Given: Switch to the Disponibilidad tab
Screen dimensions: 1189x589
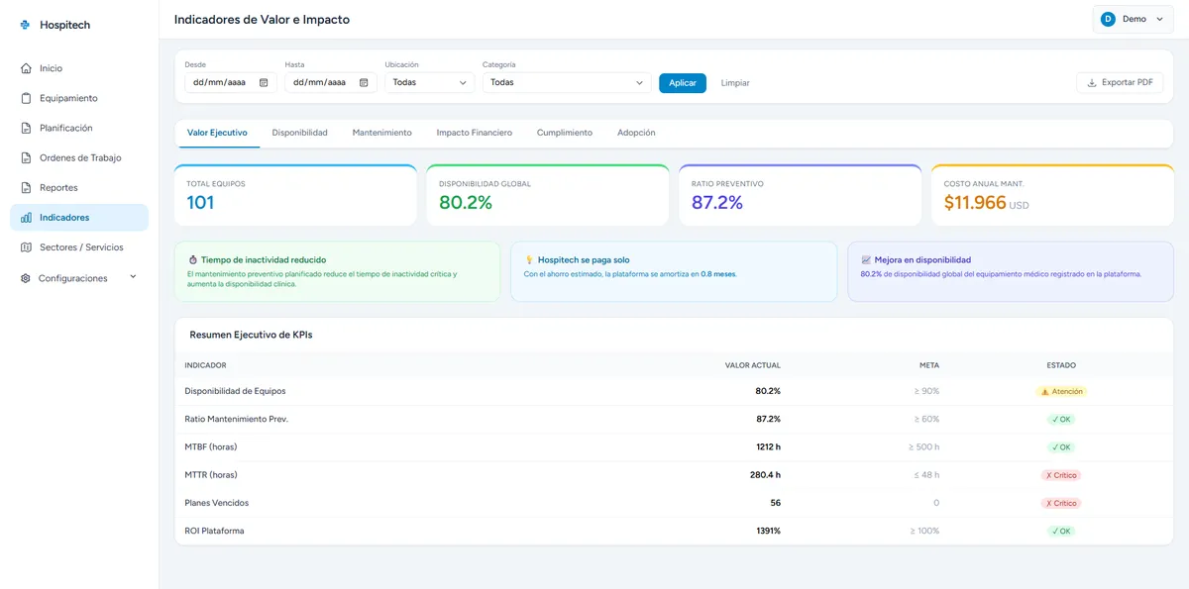Looking at the screenshot, I should pyautogui.click(x=299, y=133).
